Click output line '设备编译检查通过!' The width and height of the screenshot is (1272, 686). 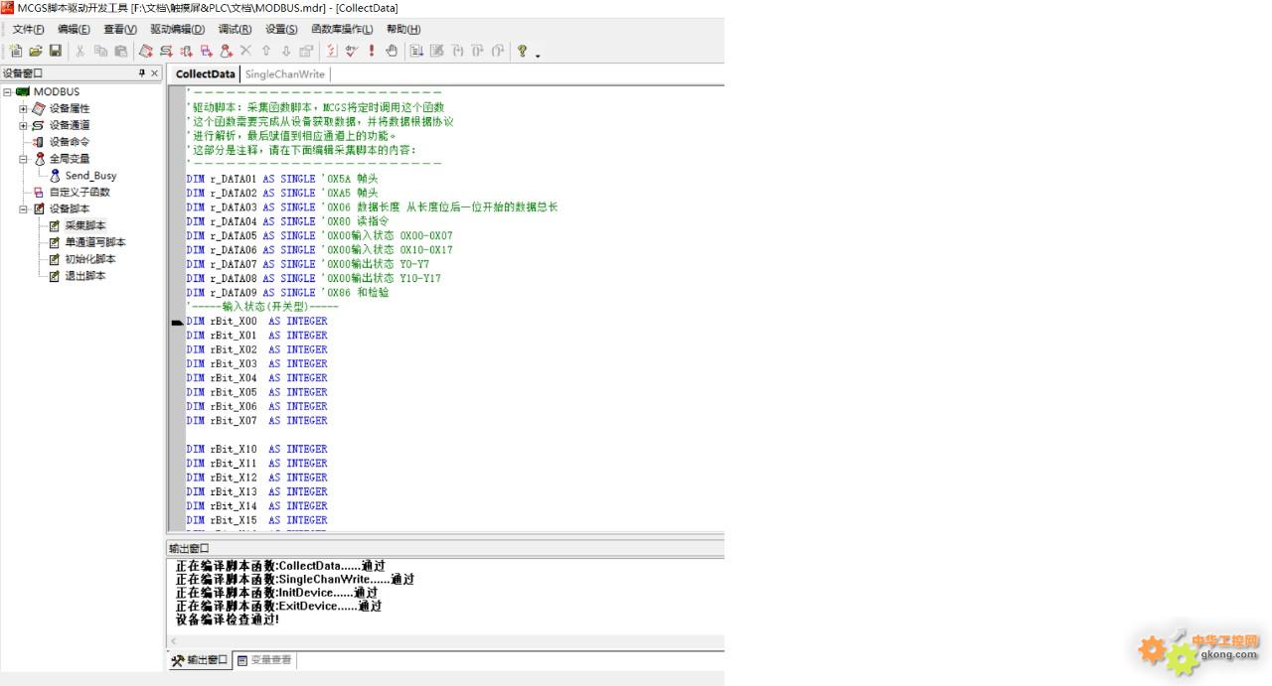pyautogui.click(x=228, y=619)
